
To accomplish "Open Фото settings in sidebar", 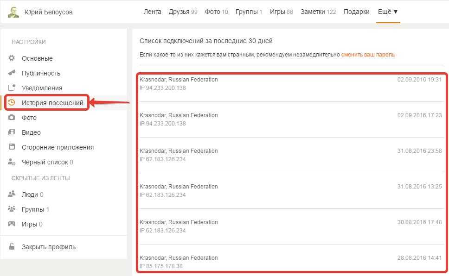I will tap(29, 118).
